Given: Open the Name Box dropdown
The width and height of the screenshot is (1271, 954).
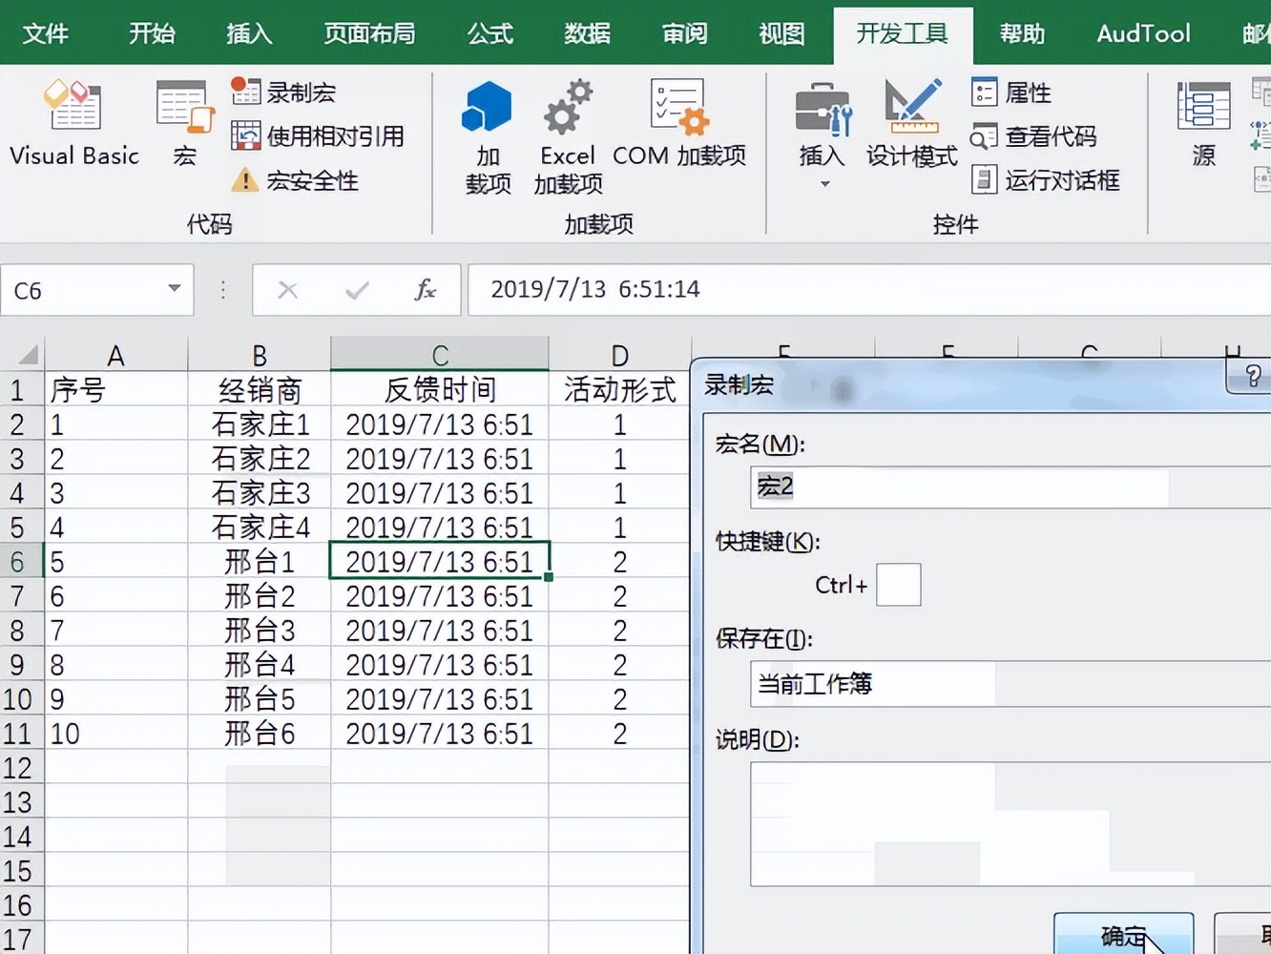Looking at the screenshot, I should 173,290.
